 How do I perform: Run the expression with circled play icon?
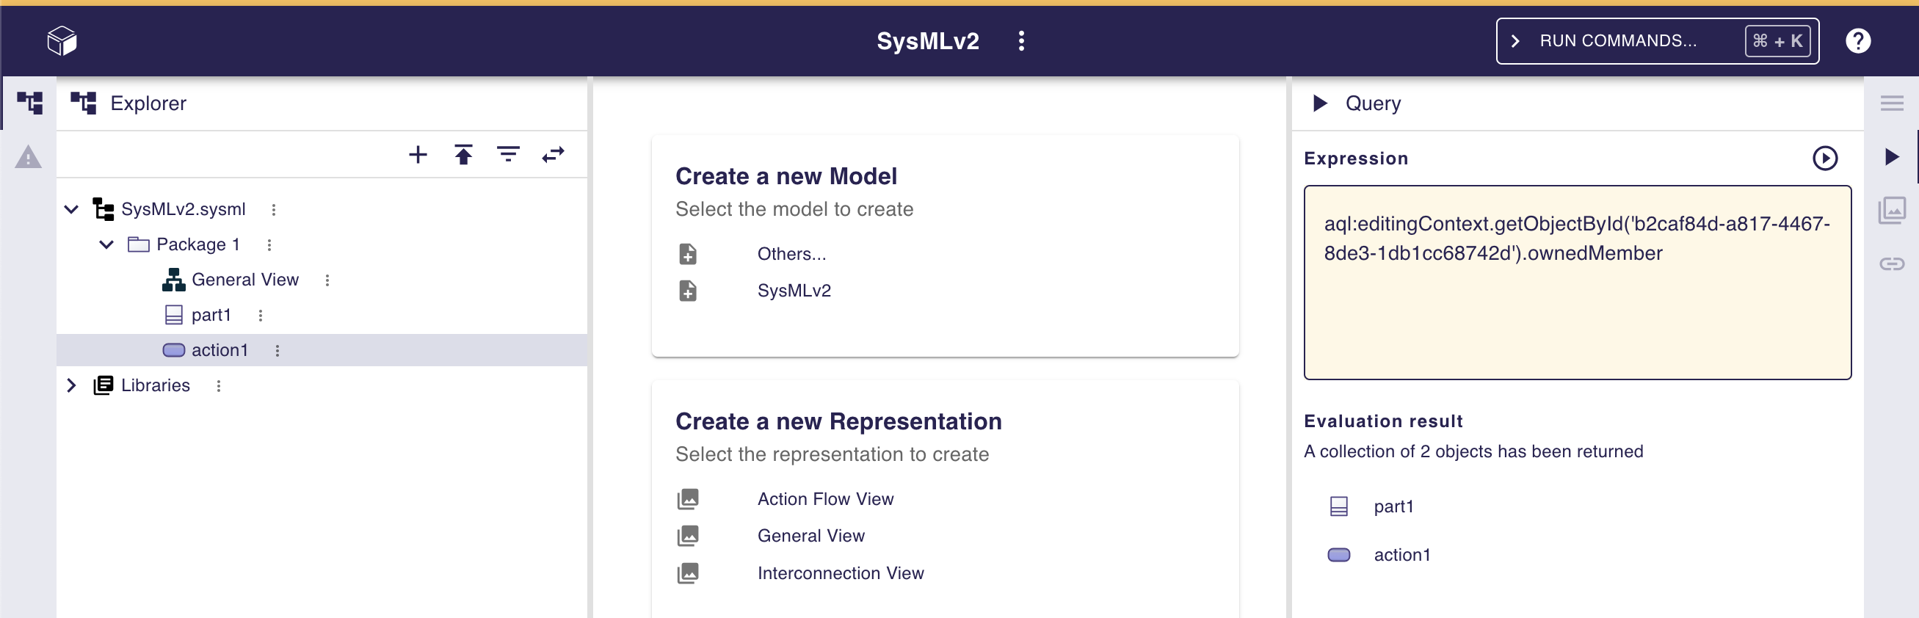pyautogui.click(x=1824, y=159)
